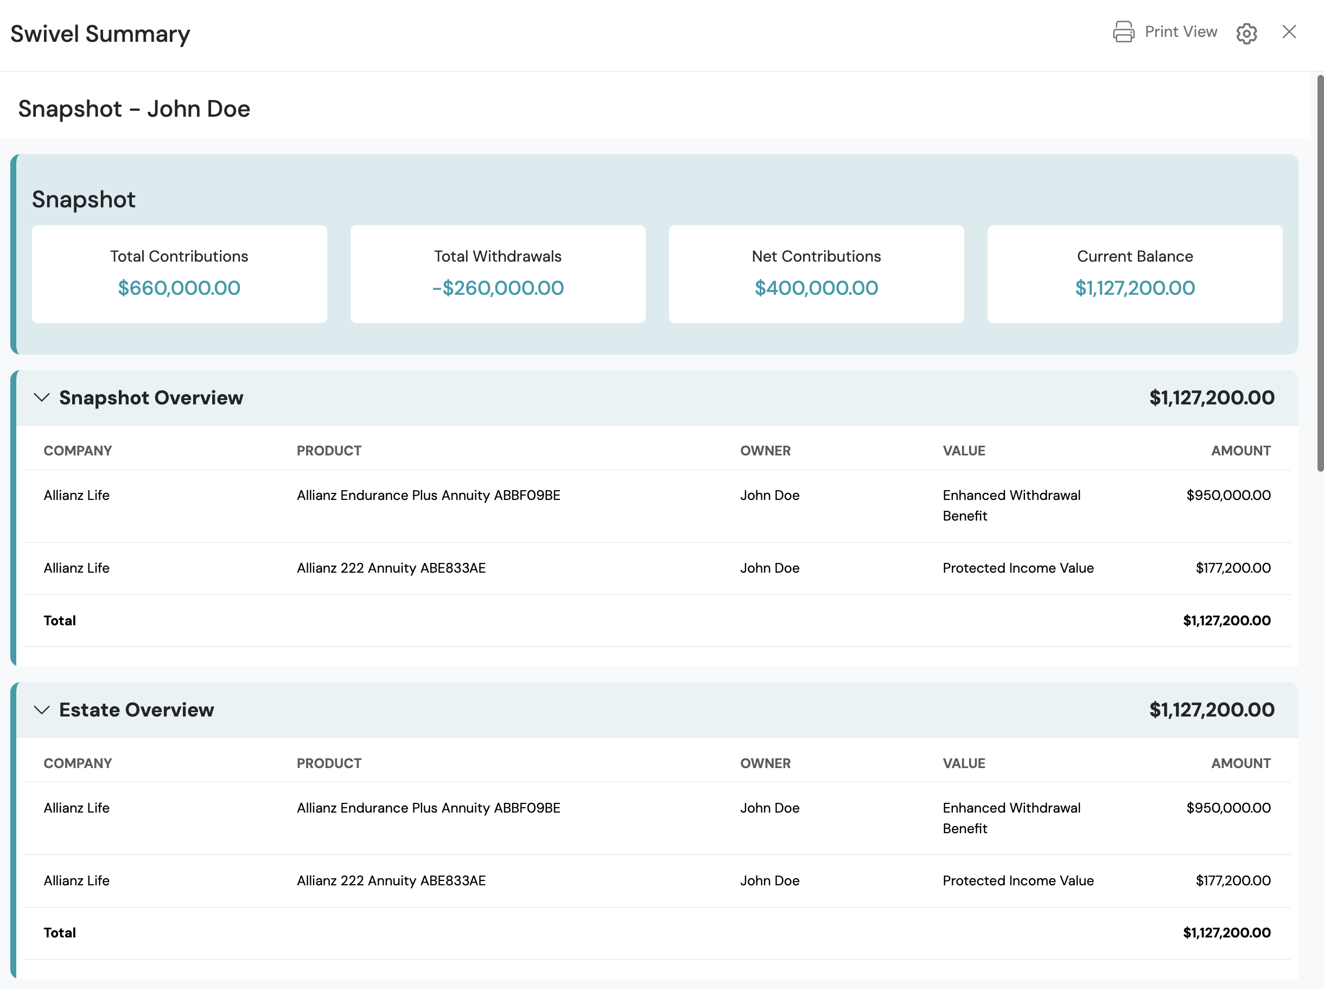
Task: Click the Snapshot – John Doe heading
Action: [x=134, y=109]
